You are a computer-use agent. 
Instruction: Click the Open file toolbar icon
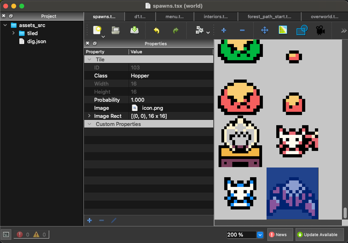point(115,30)
